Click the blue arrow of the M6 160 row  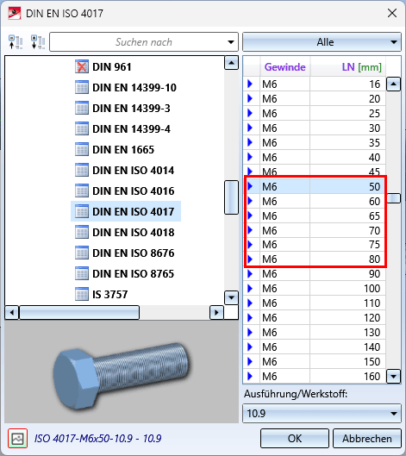[x=250, y=376]
